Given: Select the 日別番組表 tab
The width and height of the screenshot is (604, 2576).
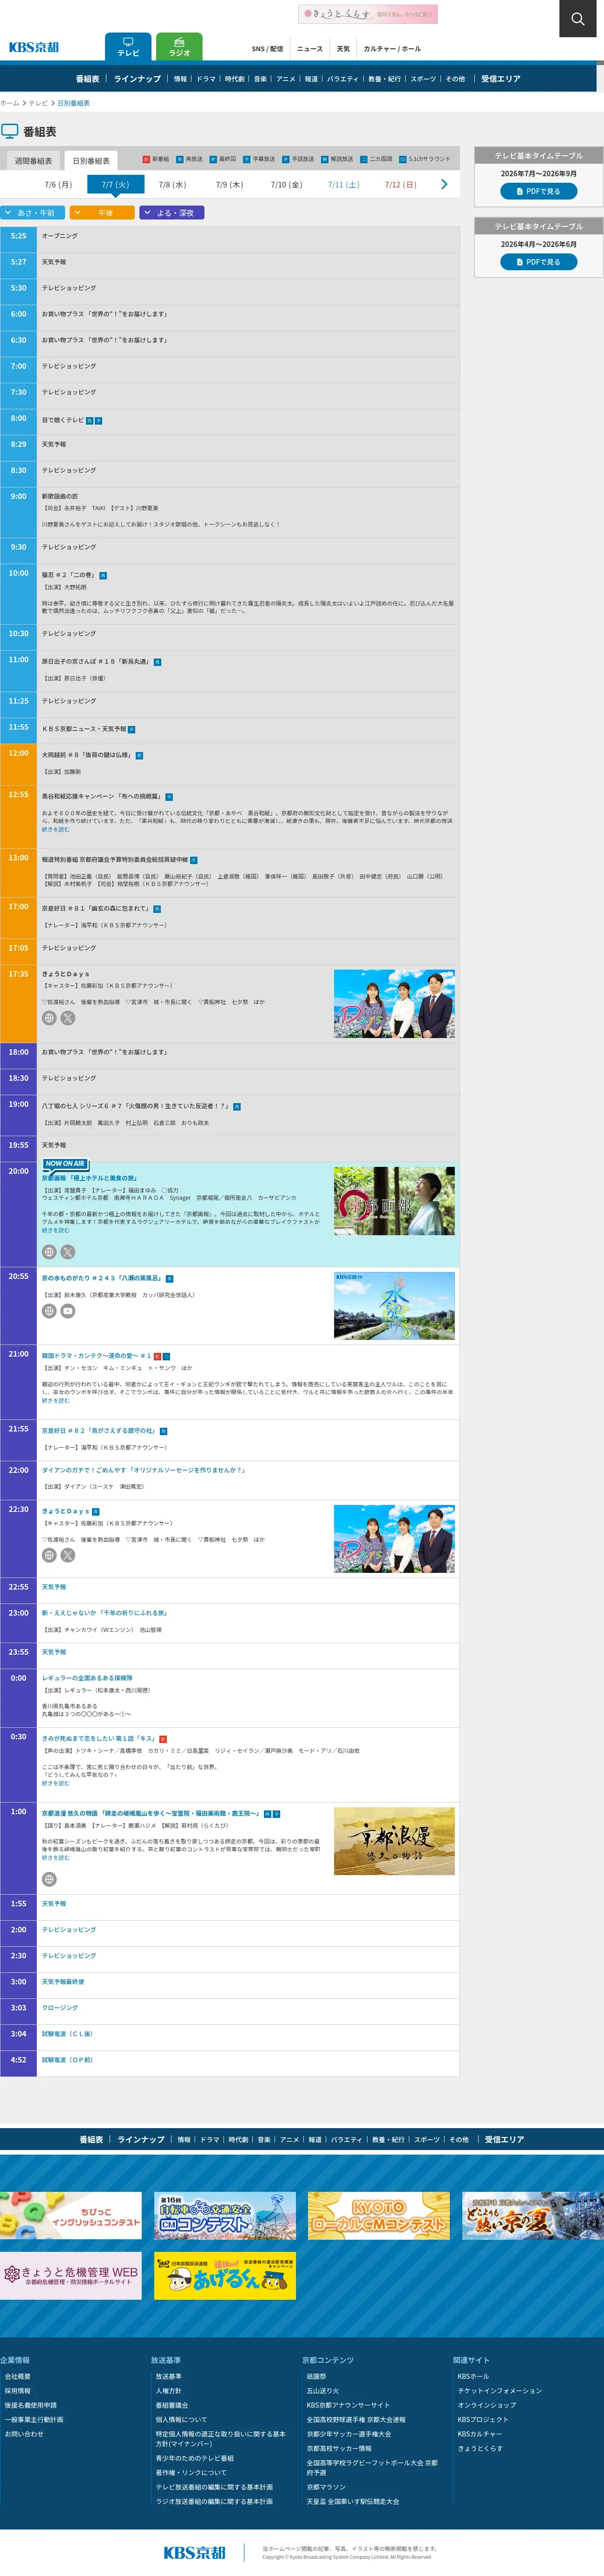Looking at the screenshot, I should (91, 160).
